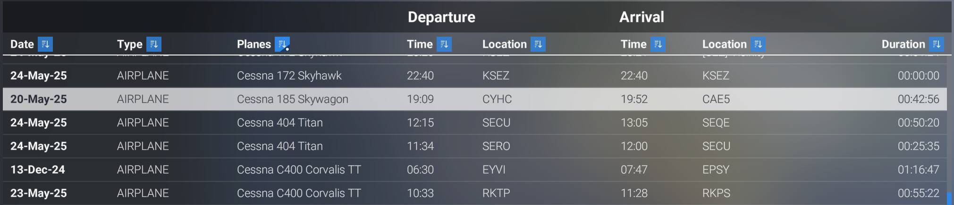Click the Duration column header label
Image resolution: width=954 pixels, height=205 pixels.
pyautogui.click(x=903, y=44)
